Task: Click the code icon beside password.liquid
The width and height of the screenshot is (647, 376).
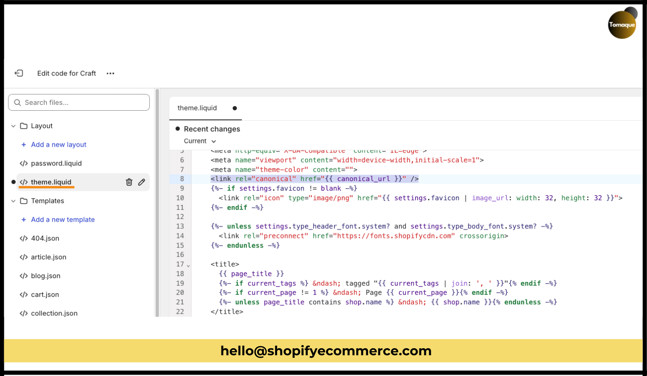Action: (24, 163)
